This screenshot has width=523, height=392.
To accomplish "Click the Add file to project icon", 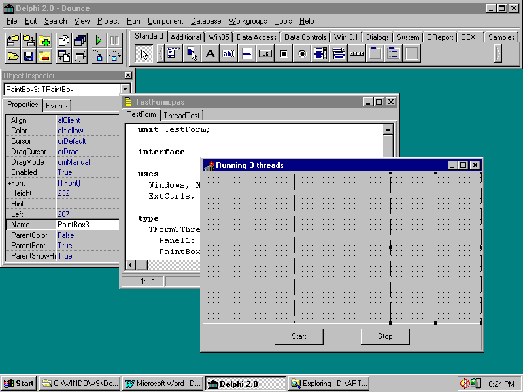I will [x=44, y=41].
